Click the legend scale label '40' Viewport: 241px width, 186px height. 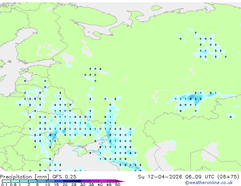[100, 184]
